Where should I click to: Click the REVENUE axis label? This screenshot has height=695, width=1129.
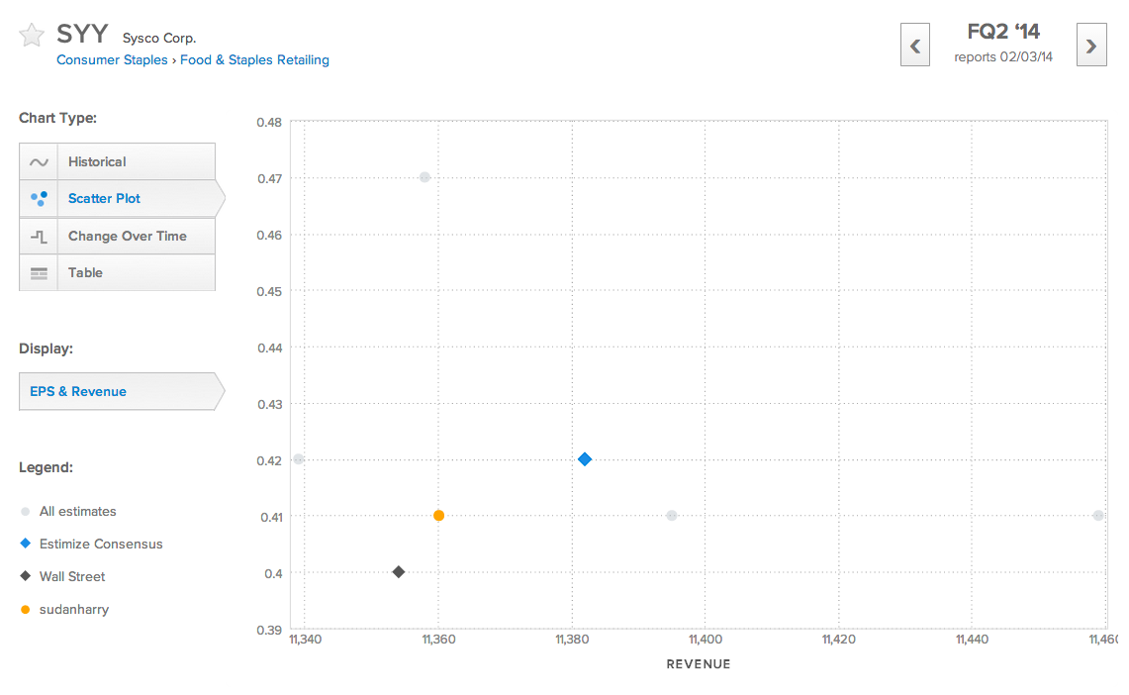tap(699, 664)
